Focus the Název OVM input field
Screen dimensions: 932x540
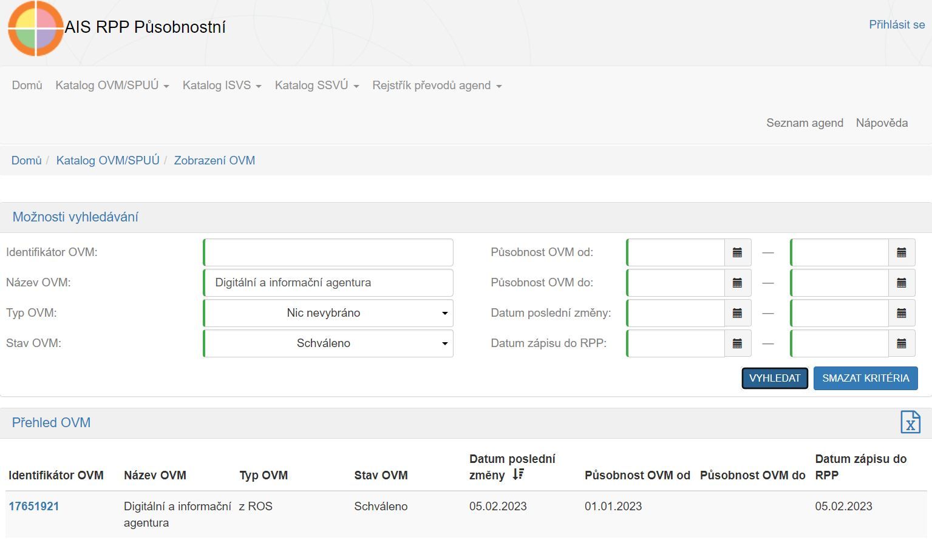click(328, 283)
